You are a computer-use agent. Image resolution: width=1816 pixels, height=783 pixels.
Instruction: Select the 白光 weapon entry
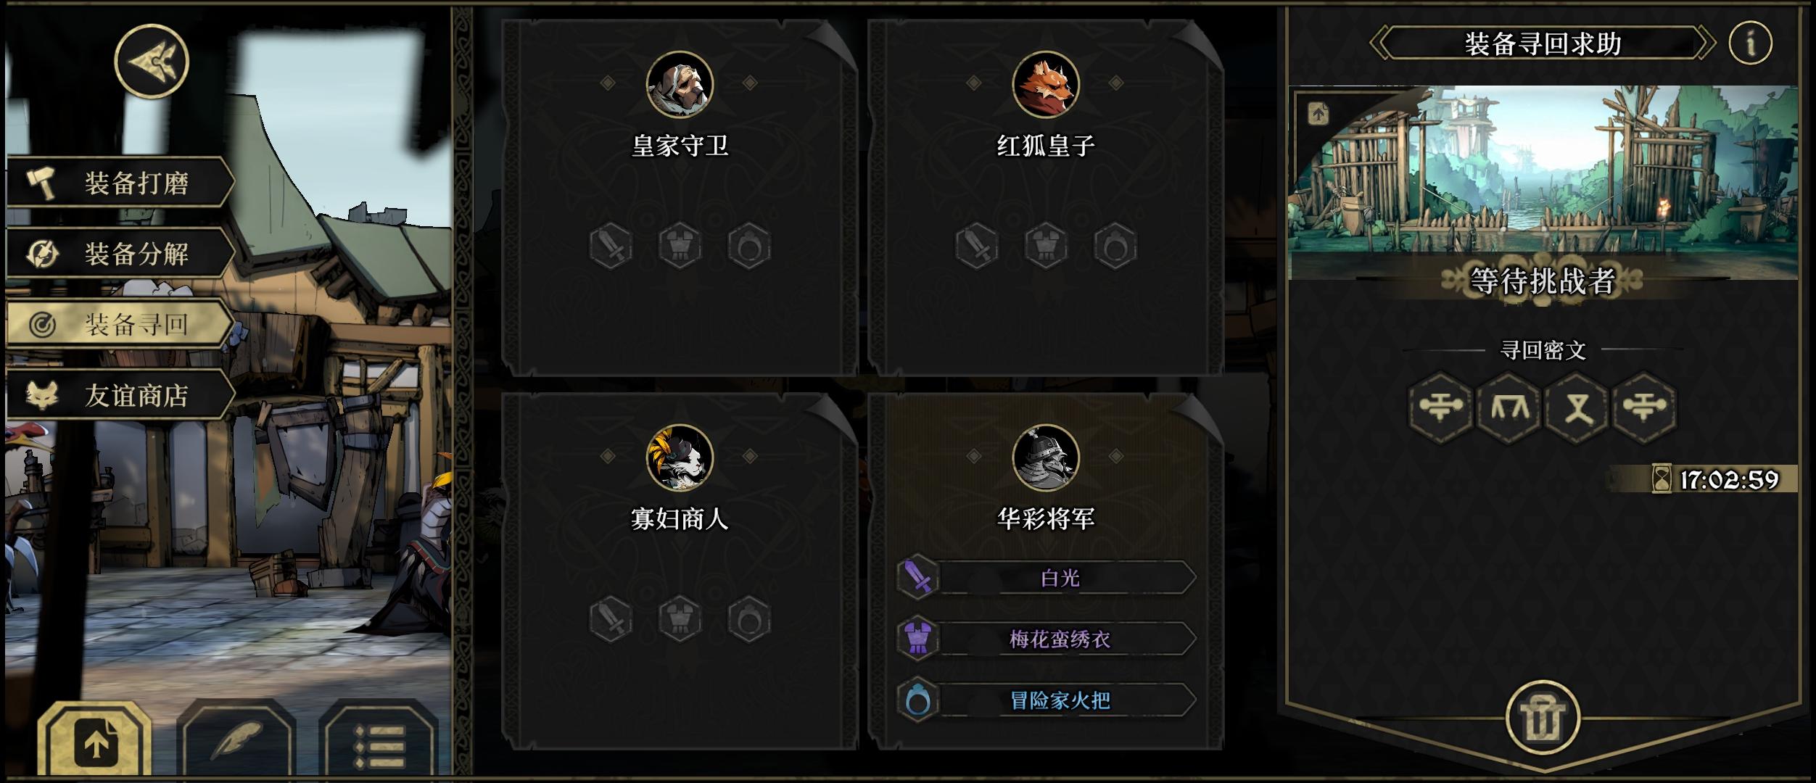coord(1046,578)
